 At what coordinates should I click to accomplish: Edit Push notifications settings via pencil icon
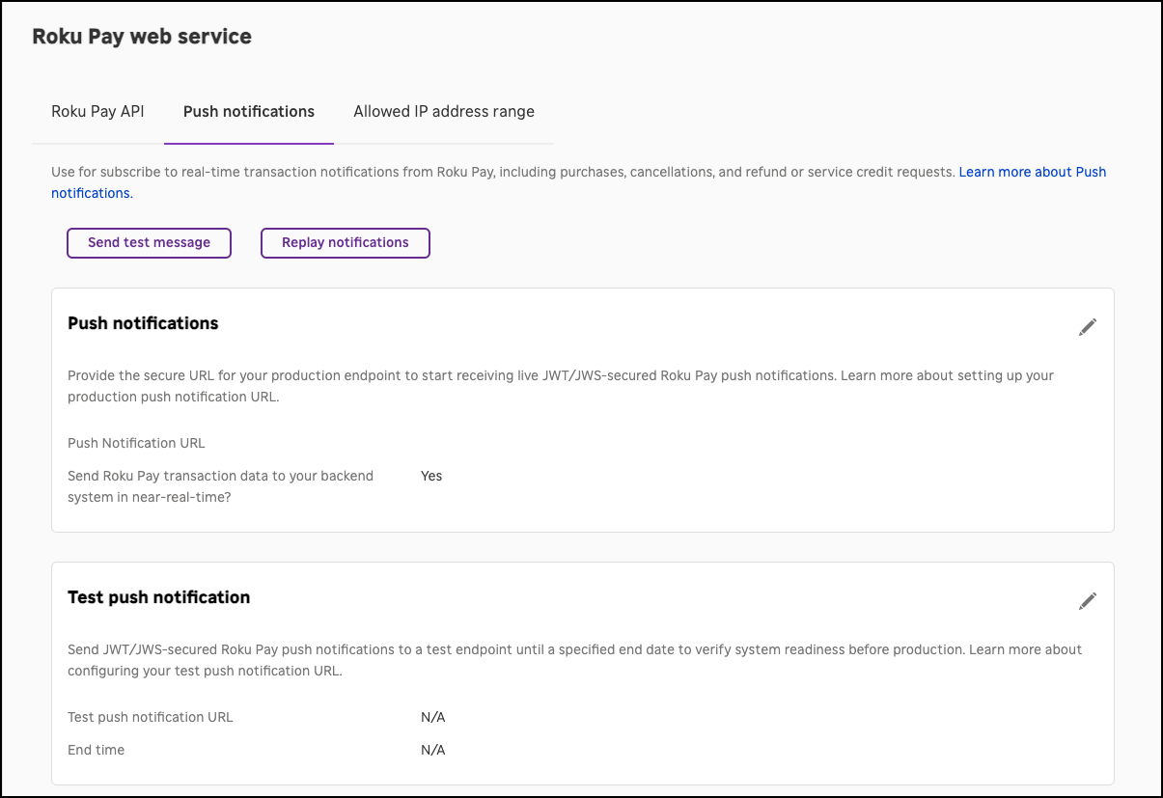[x=1087, y=327]
